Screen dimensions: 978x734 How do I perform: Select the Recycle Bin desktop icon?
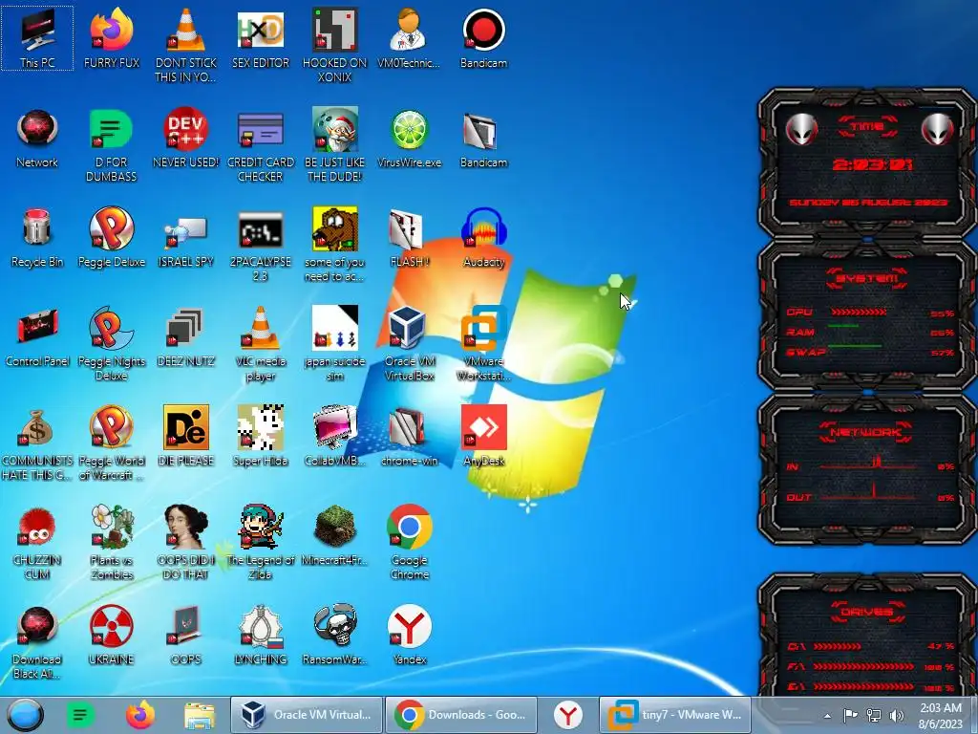(37, 237)
